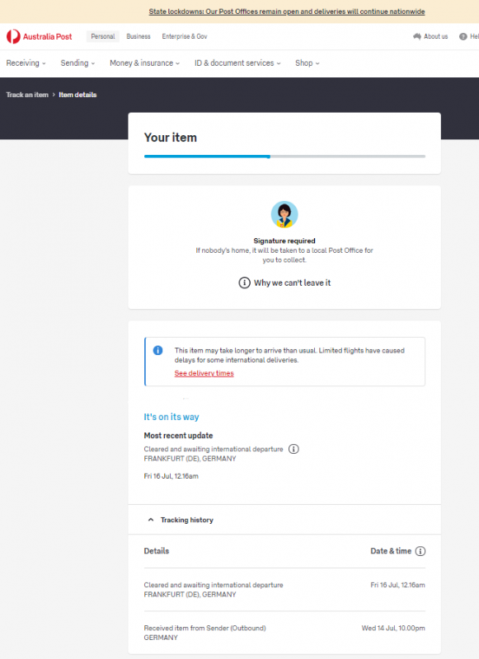Screen dimensions: 479x659
Task: Open the Money & insurance dropdown
Action: coord(144,63)
